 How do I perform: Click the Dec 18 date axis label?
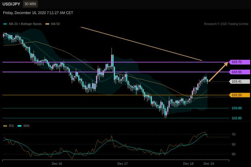[188, 164]
